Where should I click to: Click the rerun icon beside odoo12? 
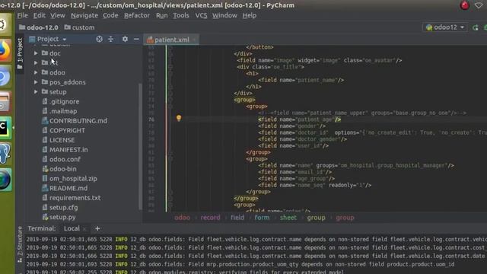click(475, 27)
